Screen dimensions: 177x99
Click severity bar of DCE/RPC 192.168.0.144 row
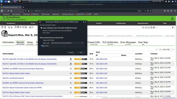pyautogui.click(x=80, y=68)
